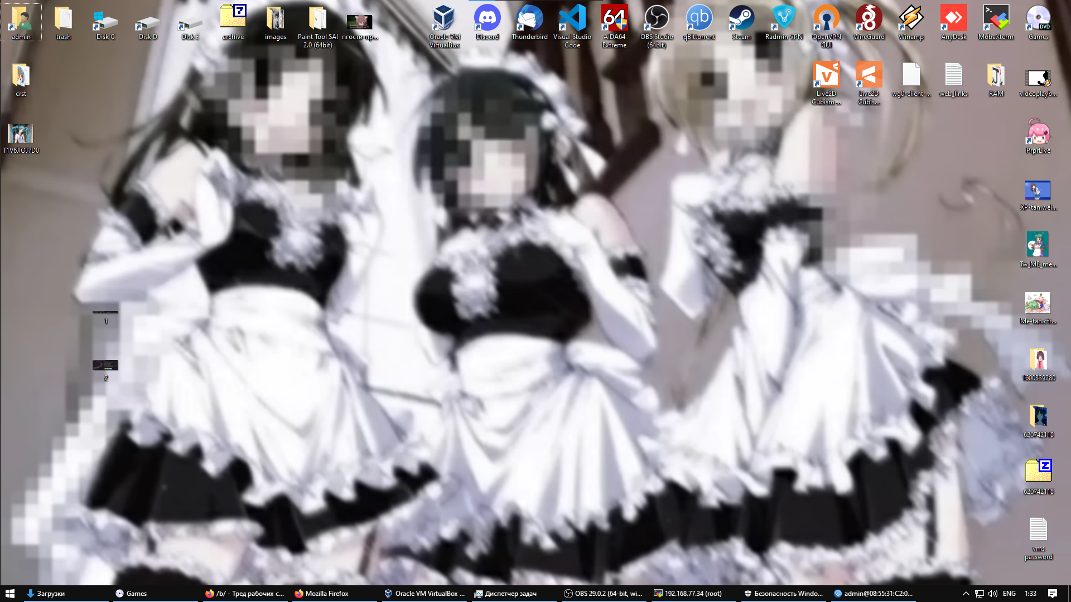The width and height of the screenshot is (1071, 602).
Task: Launch qBittorrent shortcut
Action: tap(699, 22)
